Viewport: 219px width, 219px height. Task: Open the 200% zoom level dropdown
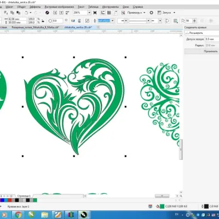click(89, 13)
